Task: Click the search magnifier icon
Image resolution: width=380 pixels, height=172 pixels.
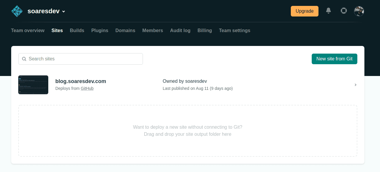Action: [x=24, y=59]
